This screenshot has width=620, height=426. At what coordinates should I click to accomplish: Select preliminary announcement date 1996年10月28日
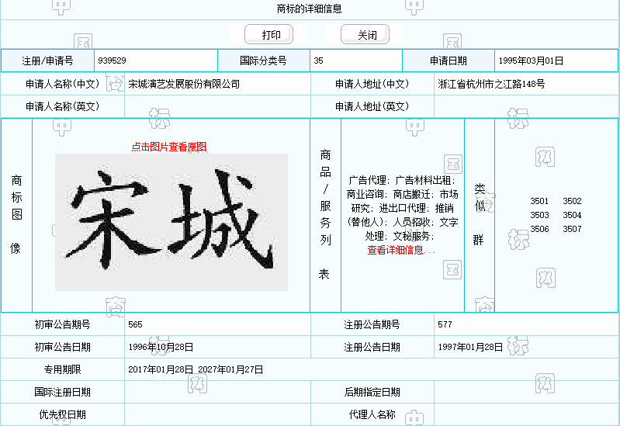coord(161,347)
